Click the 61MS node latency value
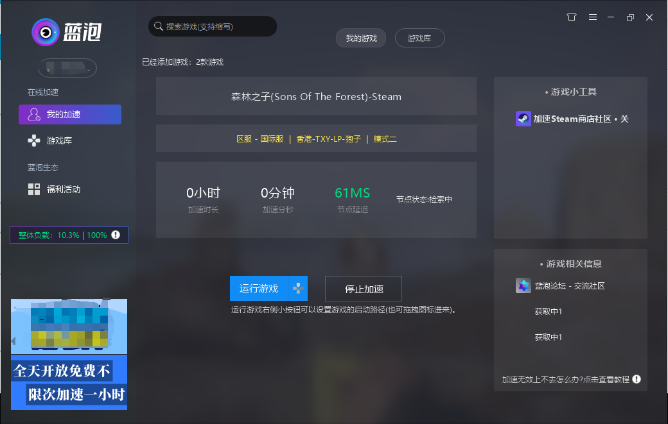 coord(353,192)
